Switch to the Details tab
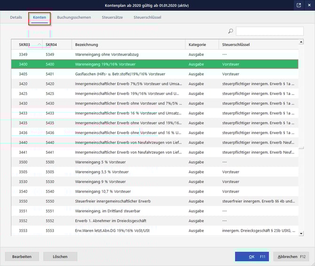This screenshot has height=266, width=315. [16, 17]
